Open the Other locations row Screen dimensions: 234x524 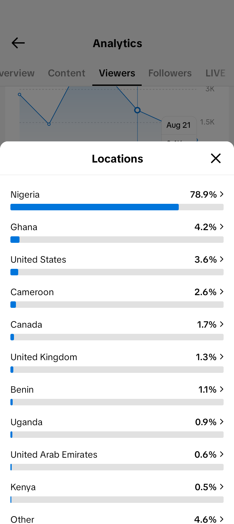pos(117,519)
